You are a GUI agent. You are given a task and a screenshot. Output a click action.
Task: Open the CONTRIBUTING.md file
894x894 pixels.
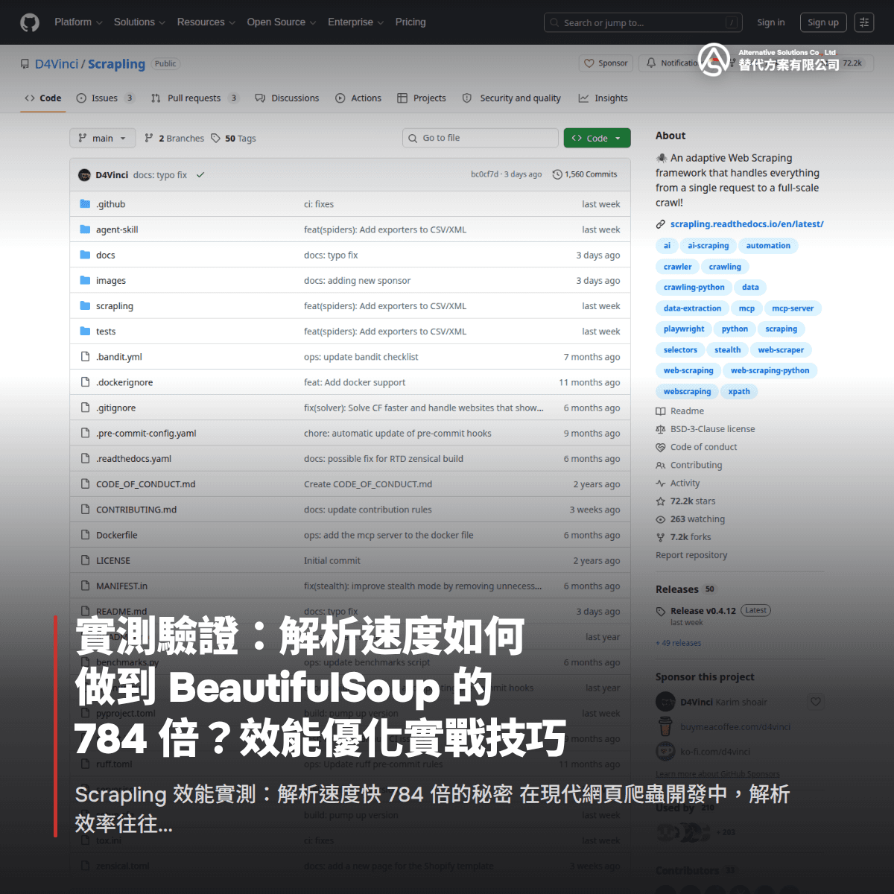(136, 510)
